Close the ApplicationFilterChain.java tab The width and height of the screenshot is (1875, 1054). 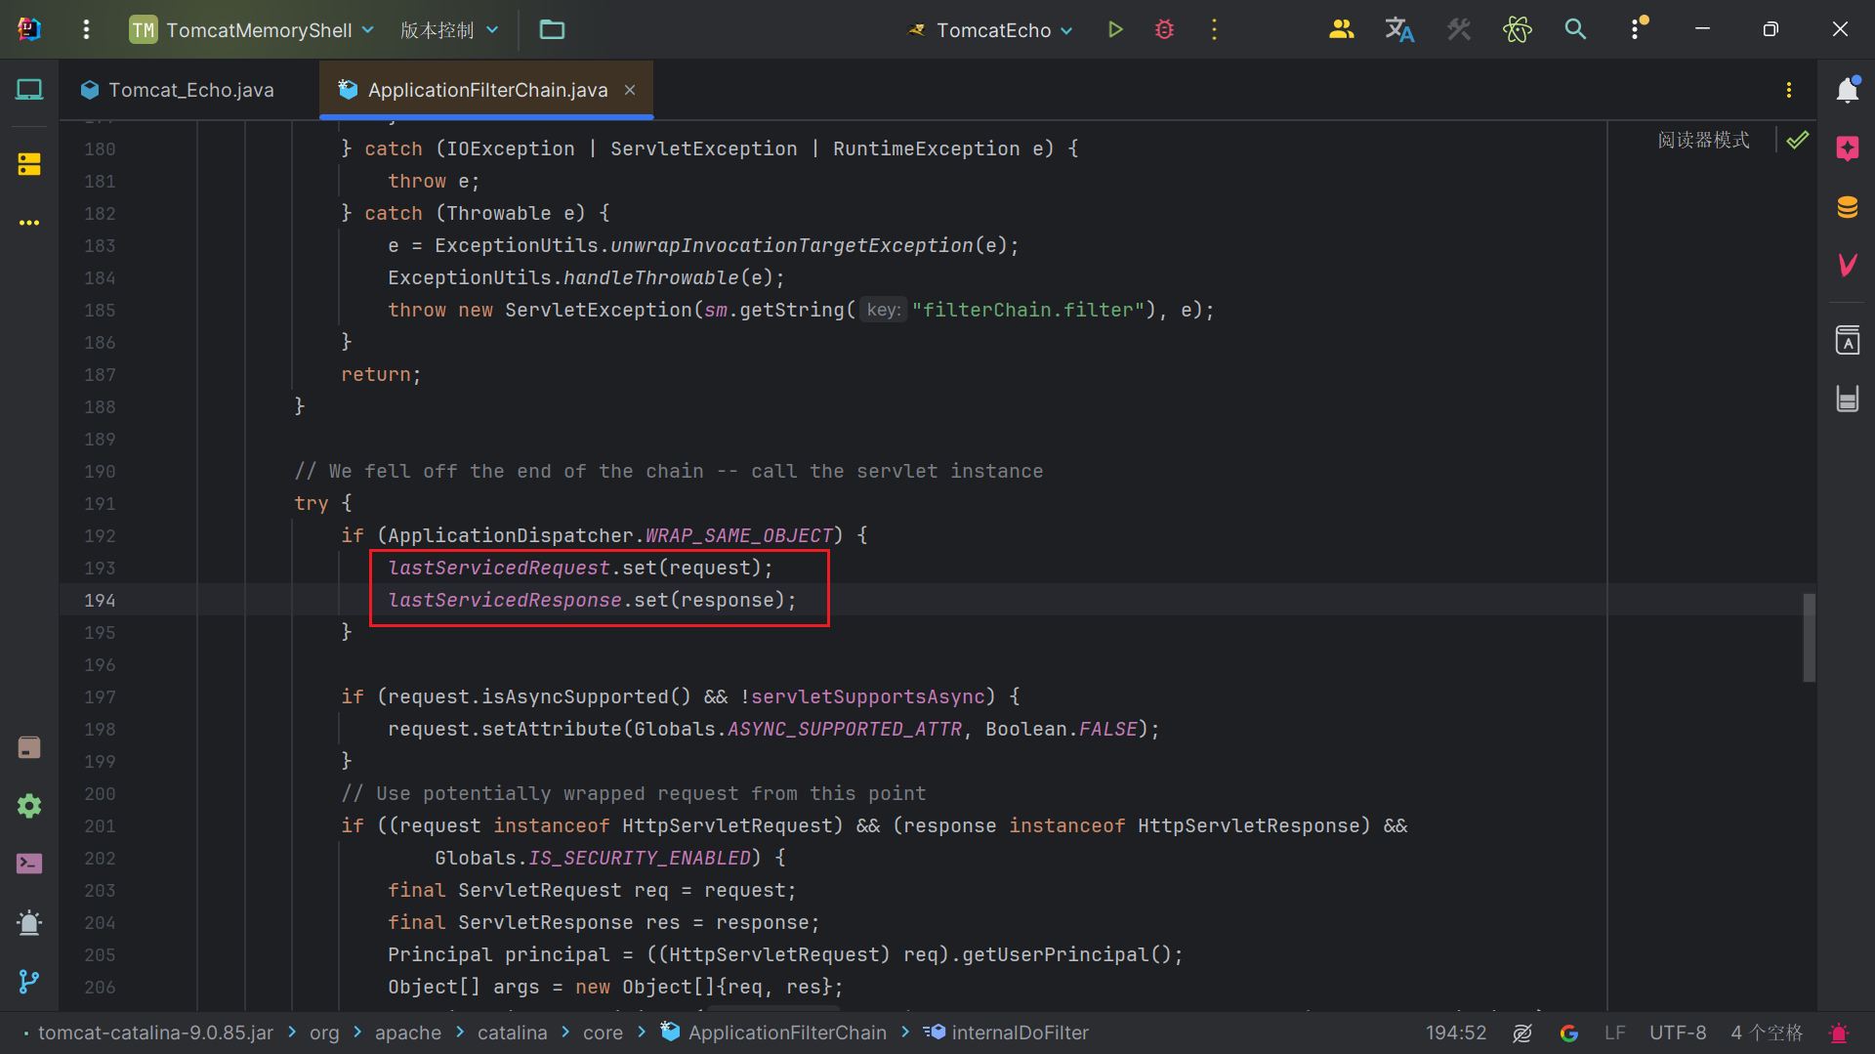click(630, 90)
